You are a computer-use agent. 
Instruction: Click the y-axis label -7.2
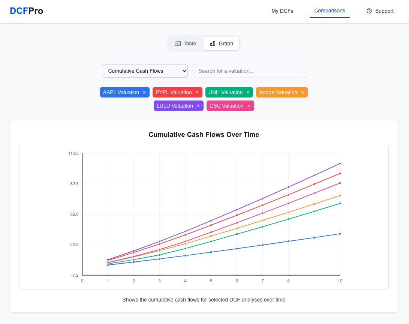[75, 275]
